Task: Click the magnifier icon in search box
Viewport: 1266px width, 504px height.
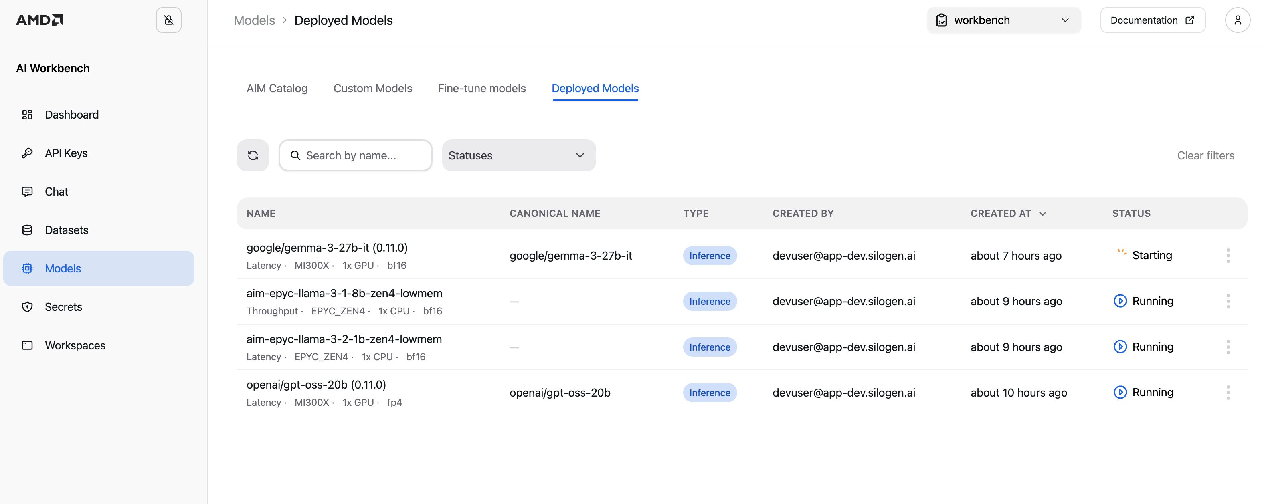Action: 295,155
